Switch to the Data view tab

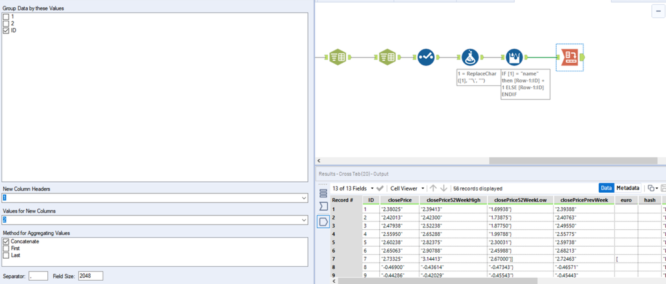(x=606, y=188)
